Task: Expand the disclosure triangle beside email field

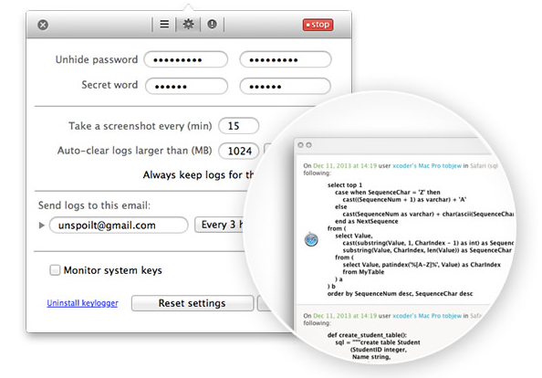Action: tap(41, 226)
